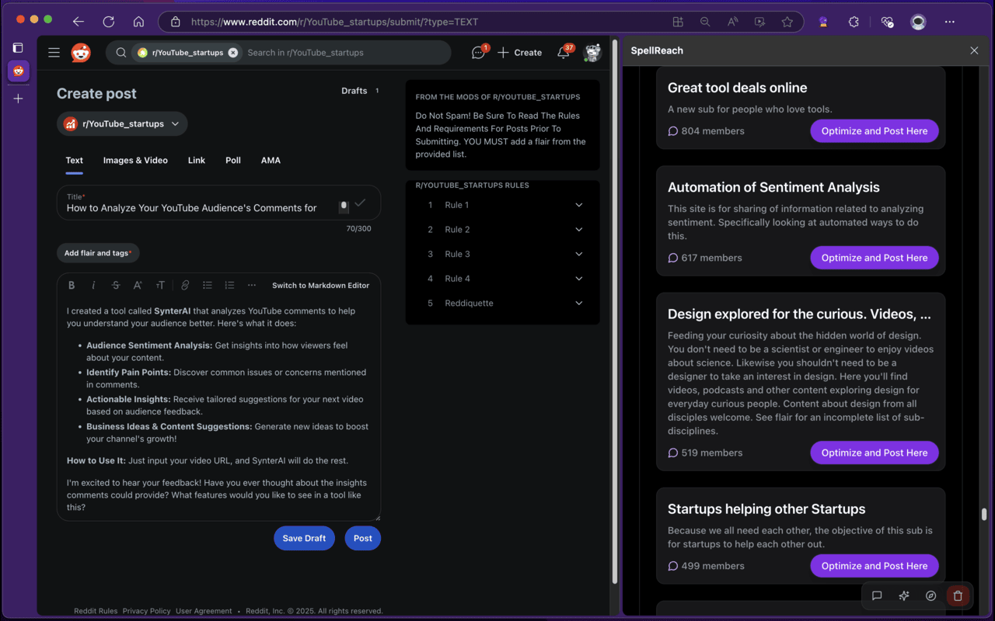Open browser zoom control in address bar
This screenshot has height=621, width=995.
pos(705,22)
